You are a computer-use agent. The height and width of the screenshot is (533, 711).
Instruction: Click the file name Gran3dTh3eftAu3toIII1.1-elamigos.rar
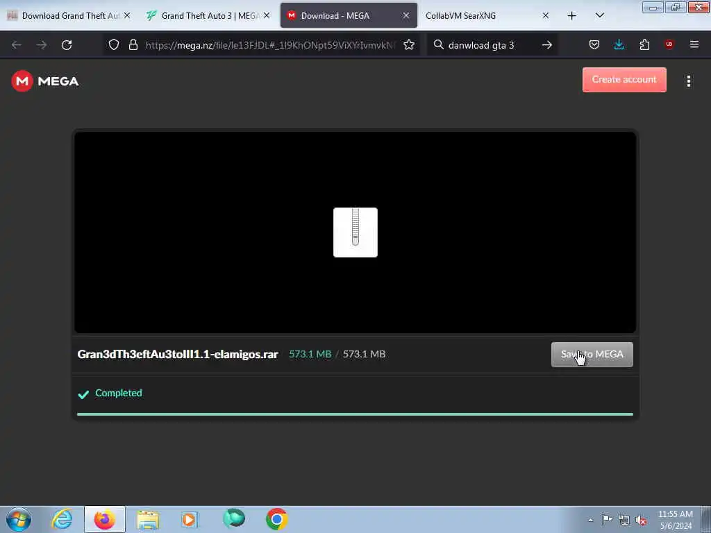(x=178, y=355)
